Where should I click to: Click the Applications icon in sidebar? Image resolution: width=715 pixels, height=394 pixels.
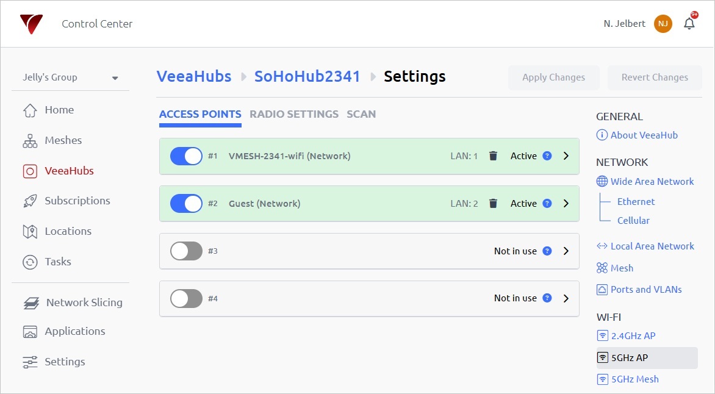point(30,332)
